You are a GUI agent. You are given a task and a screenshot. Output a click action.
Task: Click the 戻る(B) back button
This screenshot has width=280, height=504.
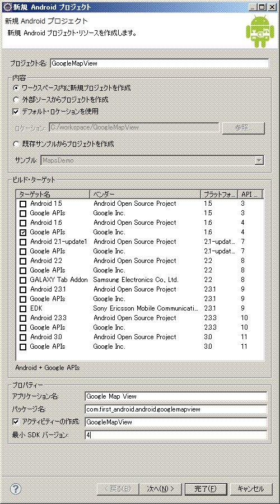pyautogui.click(x=118, y=488)
